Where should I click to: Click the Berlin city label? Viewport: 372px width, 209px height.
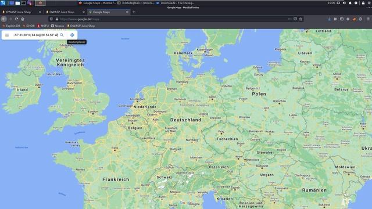(212, 97)
